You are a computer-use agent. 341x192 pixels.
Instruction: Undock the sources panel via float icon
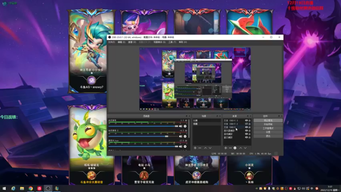[248, 116]
